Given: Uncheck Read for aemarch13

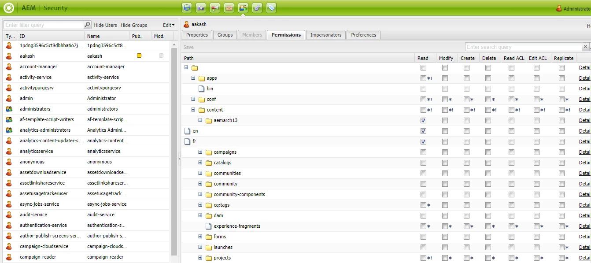Looking at the screenshot, I should point(423,120).
